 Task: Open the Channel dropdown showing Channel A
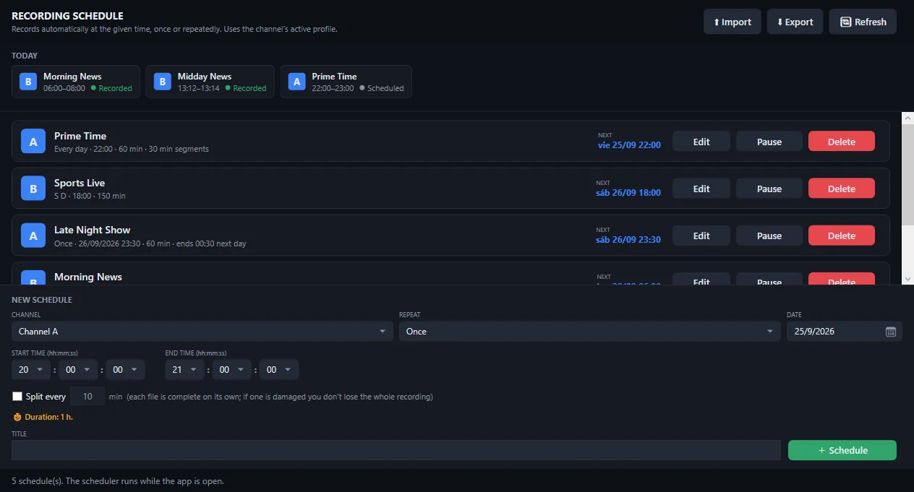click(202, 332)
